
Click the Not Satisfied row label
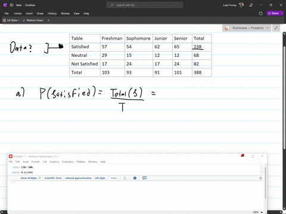[85, 64]
